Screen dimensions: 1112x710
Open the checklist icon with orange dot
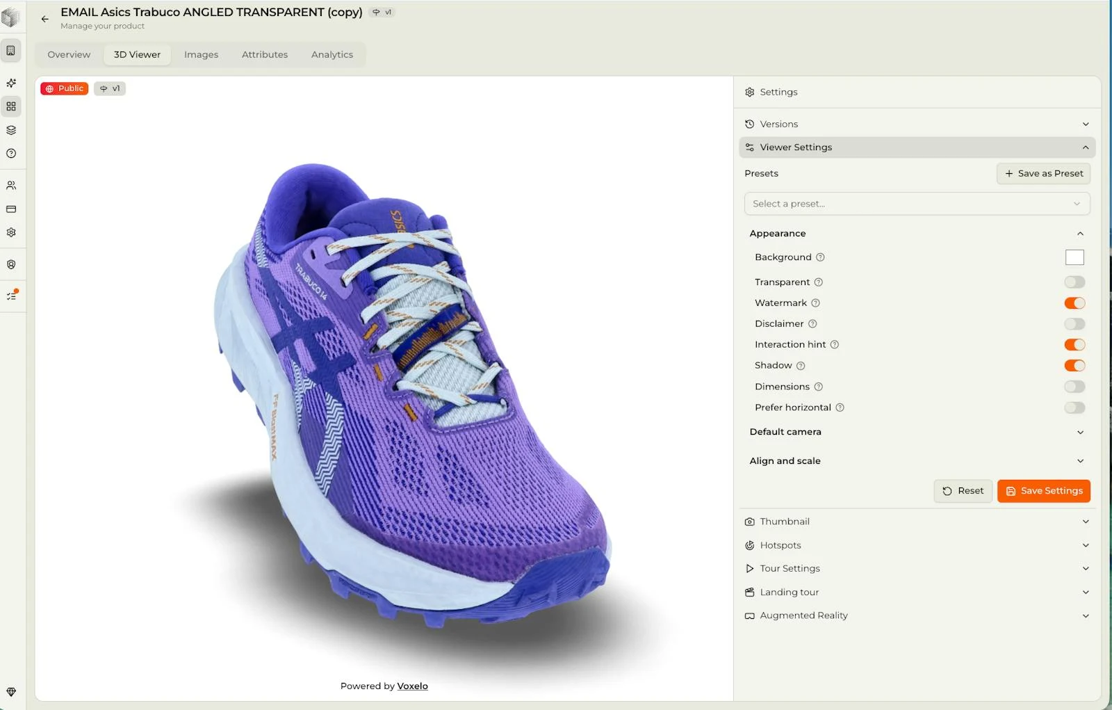[x=11, y=296]
